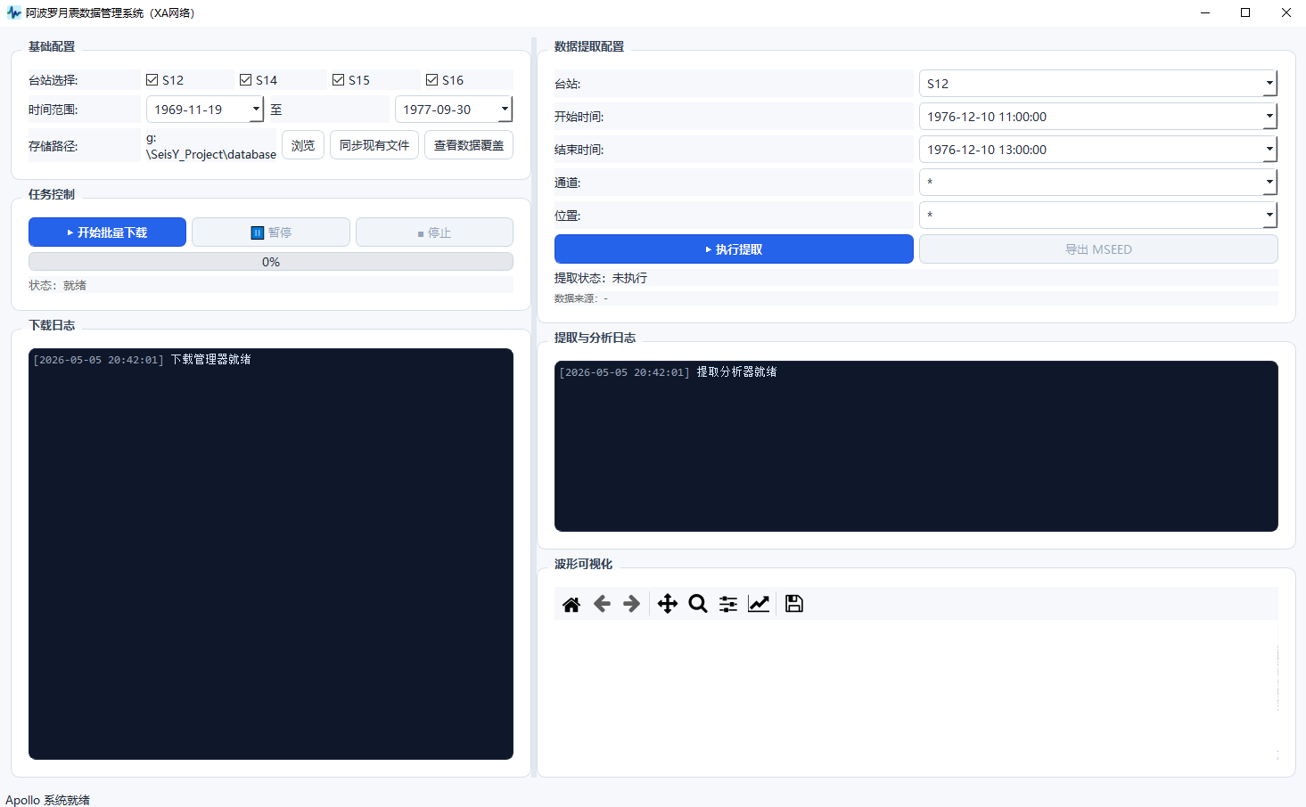Click the 0% download progress bar
Image resolution: width=1306 pixels, height=807 pixels.
click(271, 262)
